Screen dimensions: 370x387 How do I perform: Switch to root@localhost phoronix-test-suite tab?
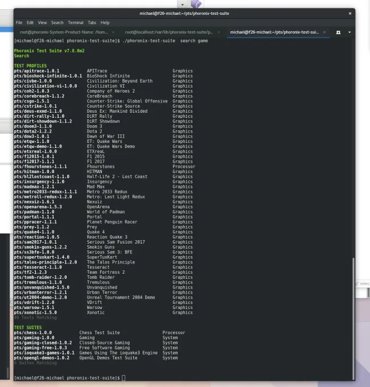click(x=169, y=32)
